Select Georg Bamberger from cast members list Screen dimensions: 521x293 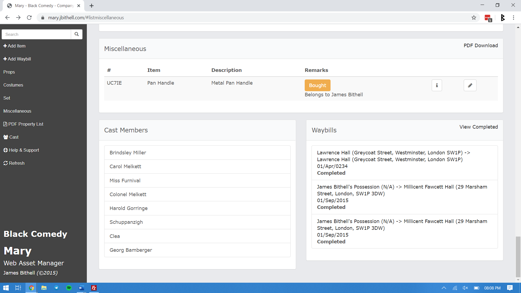[131, 250]
